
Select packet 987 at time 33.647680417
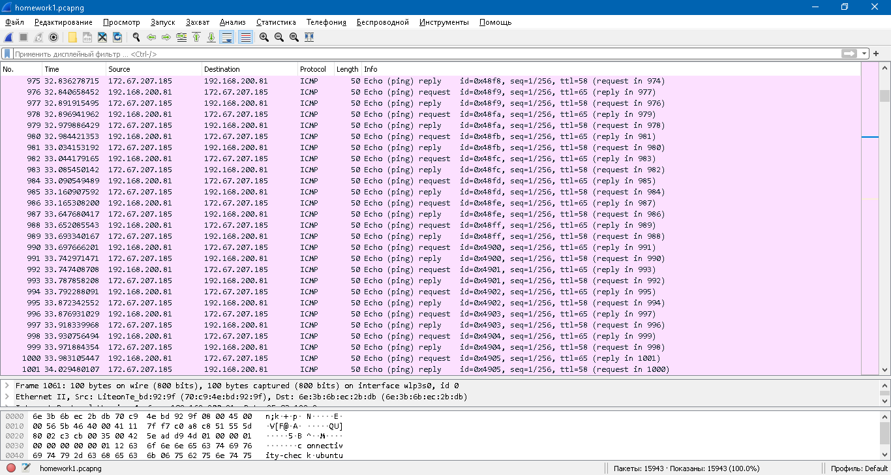430,214
